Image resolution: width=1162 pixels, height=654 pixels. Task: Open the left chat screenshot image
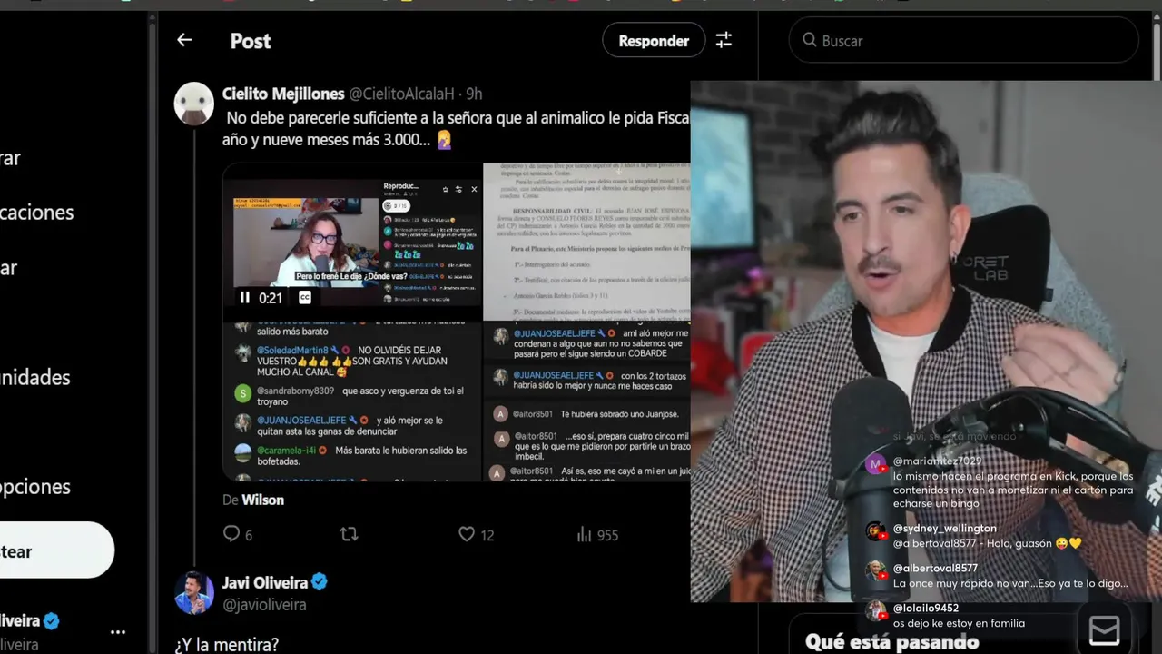[351, 401]
